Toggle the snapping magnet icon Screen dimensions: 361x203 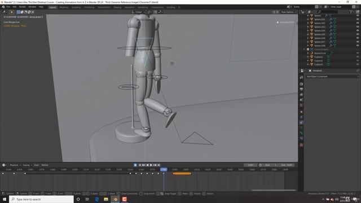click(x=156, y=12)
